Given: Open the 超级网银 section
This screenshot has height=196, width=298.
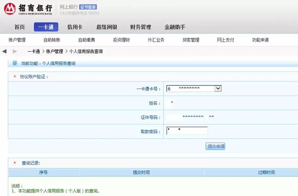Looking at the screenshot, I should click(106, 27).
